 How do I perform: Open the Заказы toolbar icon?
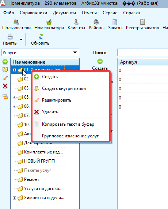[115, 22]
